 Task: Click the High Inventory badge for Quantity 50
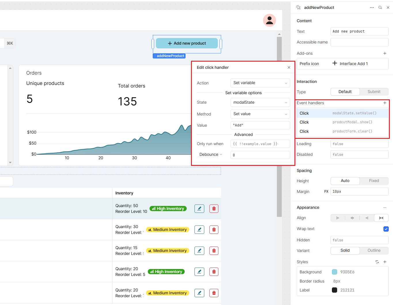pos(168,209)
